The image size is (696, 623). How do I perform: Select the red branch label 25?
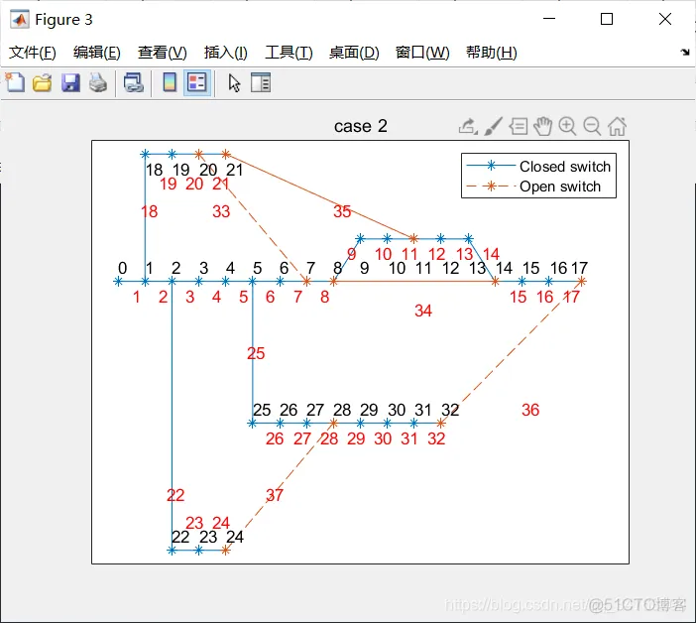(256, 353)
